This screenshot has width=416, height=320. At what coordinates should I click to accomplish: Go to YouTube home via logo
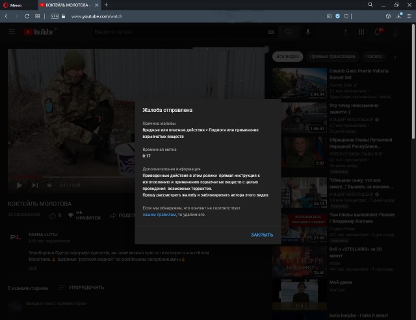coord(38,32)
